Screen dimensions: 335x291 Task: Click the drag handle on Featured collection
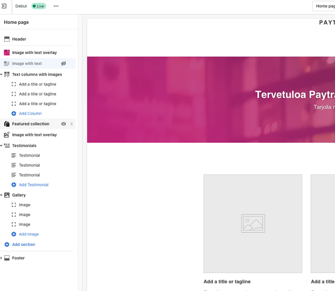point(72,124)
